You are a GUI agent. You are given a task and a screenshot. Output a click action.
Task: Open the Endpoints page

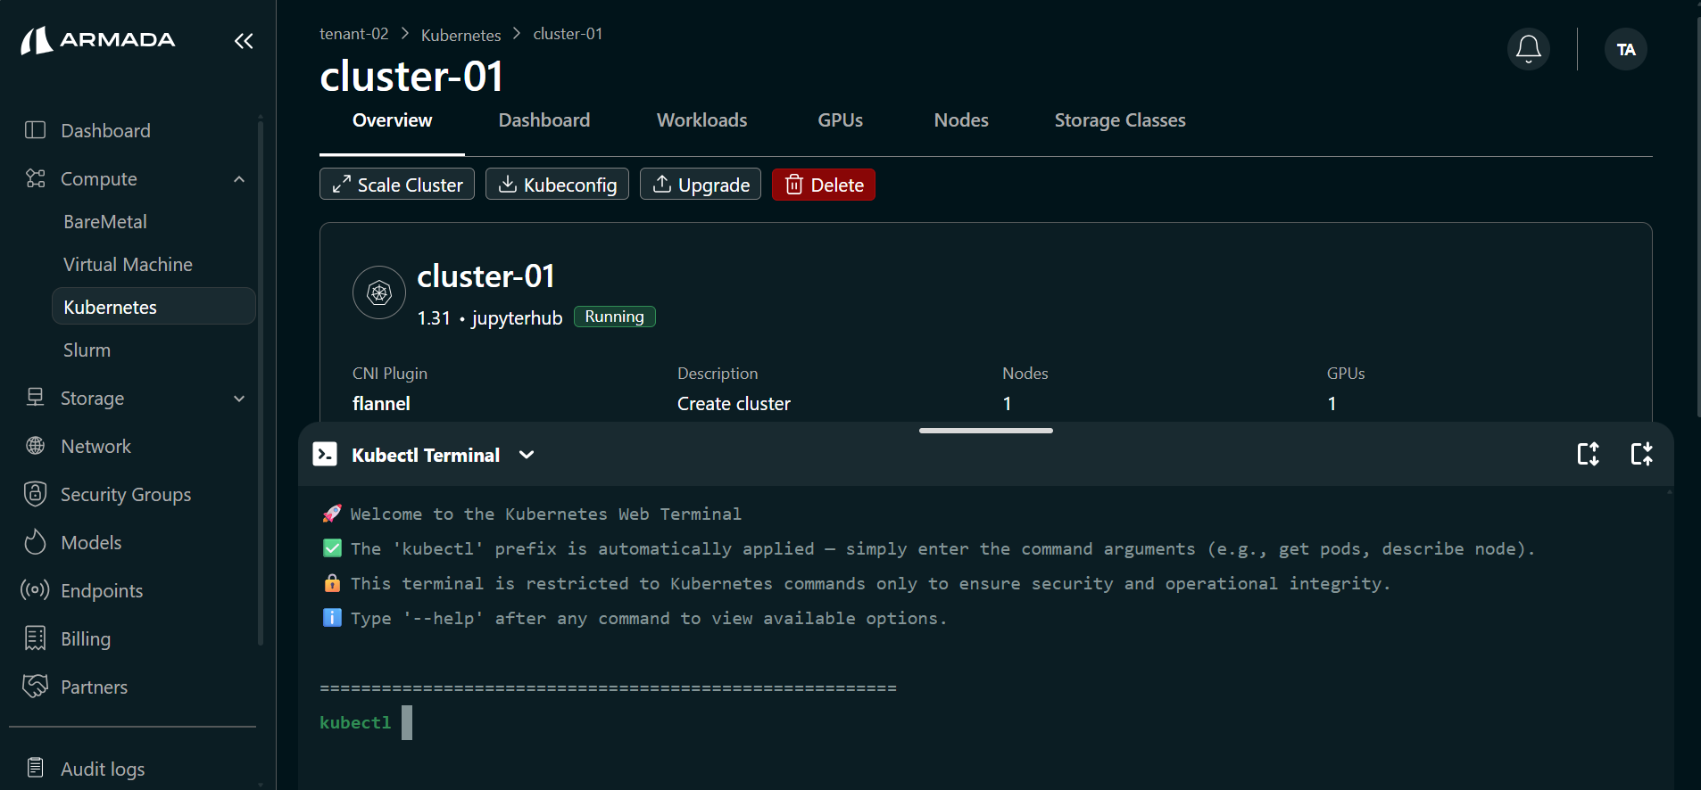coord(102,590)
